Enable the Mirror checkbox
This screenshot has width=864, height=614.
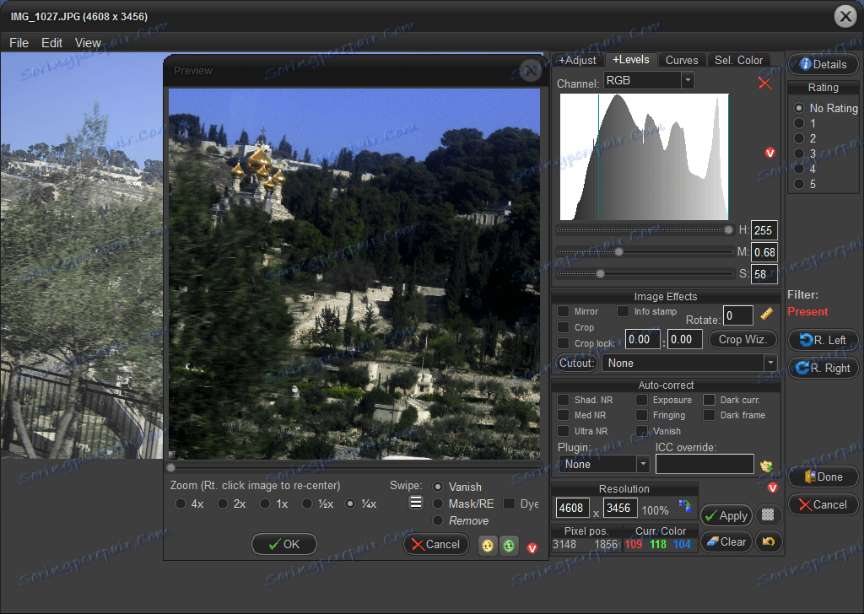coord(564,312)
